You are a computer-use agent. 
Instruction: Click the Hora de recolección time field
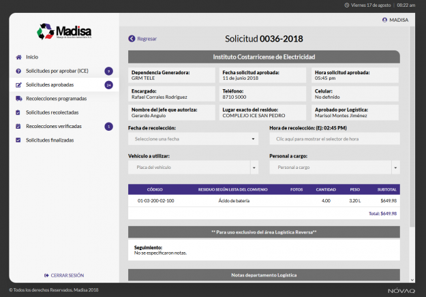(335, 139)
